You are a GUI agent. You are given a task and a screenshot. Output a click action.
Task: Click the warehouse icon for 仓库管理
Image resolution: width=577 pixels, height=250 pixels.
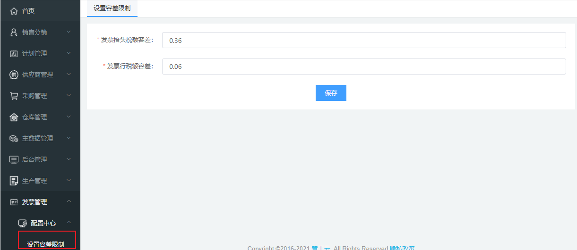pos(14,117)
